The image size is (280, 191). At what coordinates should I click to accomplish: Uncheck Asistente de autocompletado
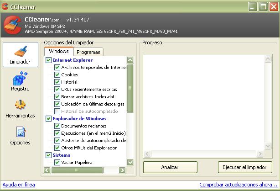57,141
